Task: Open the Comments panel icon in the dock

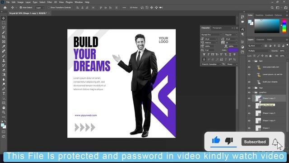Action: click(x=242, y=22)
